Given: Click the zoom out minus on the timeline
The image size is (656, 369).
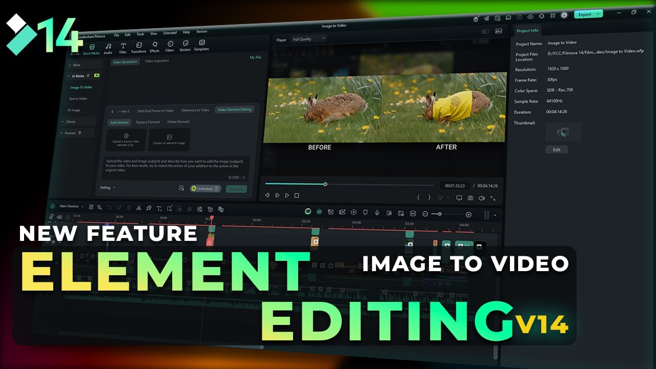Looking at the screenshot, I should [425, 214].
